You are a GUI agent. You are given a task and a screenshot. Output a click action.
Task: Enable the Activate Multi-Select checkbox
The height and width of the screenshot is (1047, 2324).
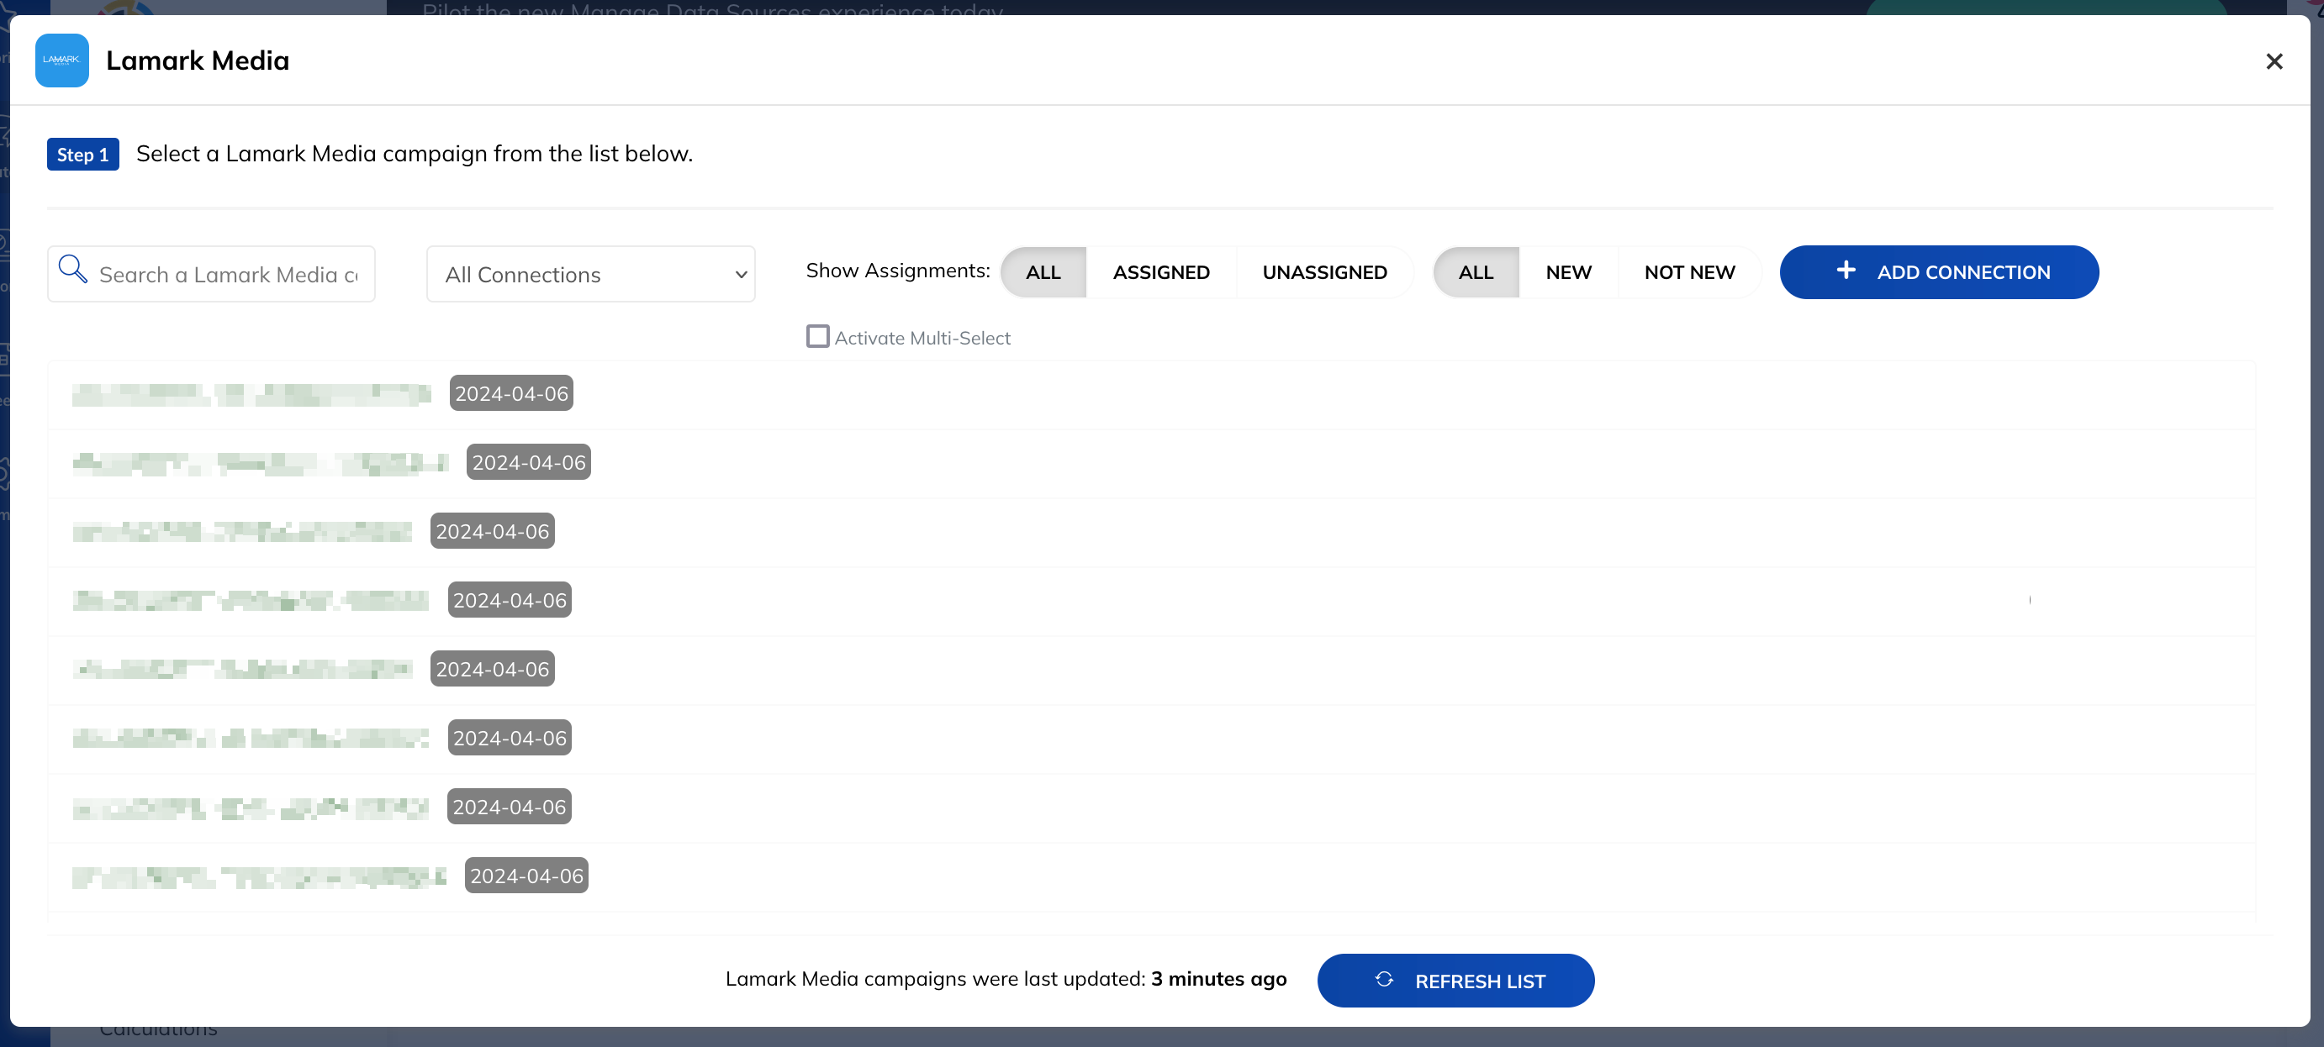tap(817, 336)
